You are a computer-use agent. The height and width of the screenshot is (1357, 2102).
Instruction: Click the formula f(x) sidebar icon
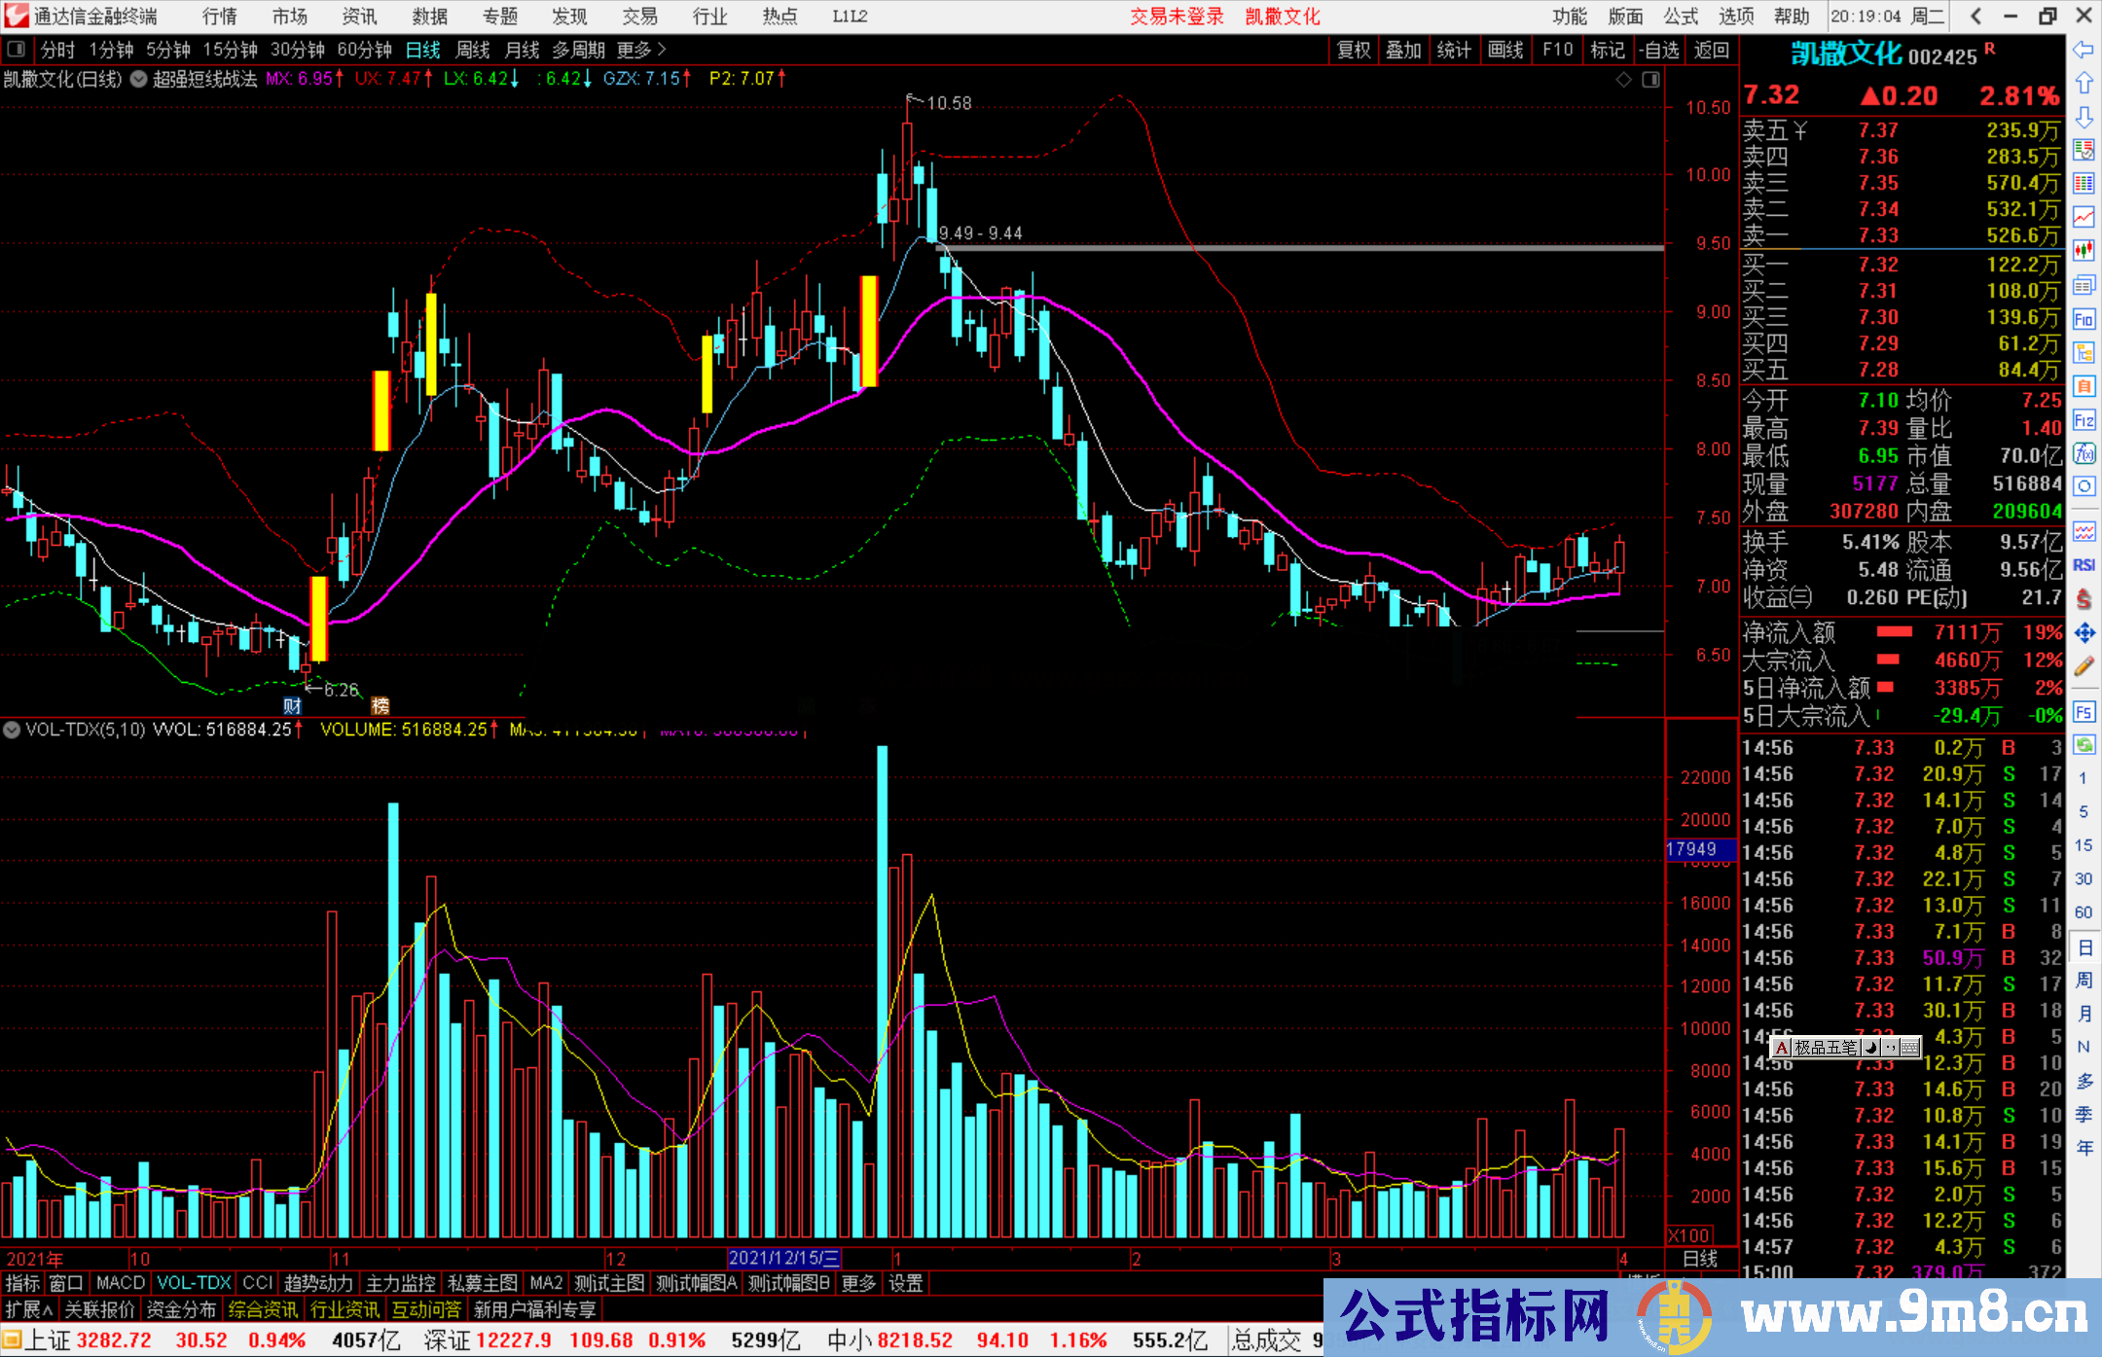(x=2084, y=453)
